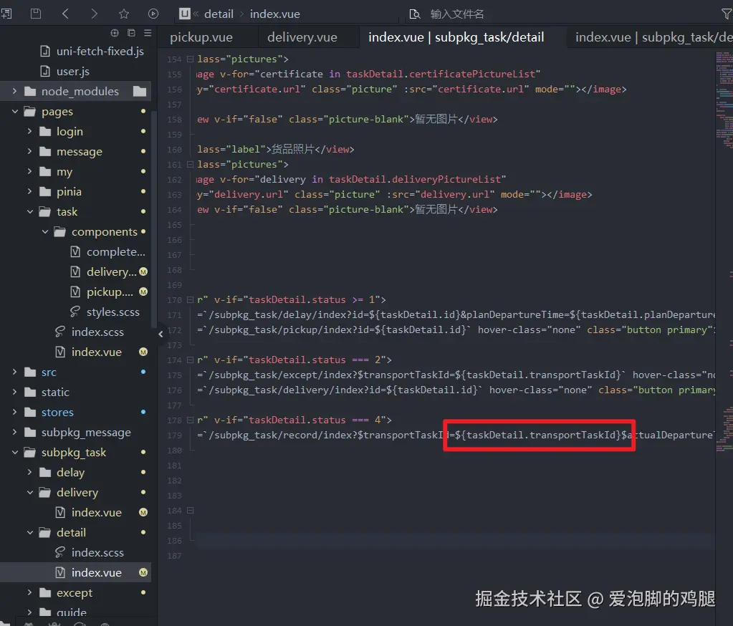733x626 pixels.
Task: Click the collapse-all icon in project panel
Action: [131, 33]
